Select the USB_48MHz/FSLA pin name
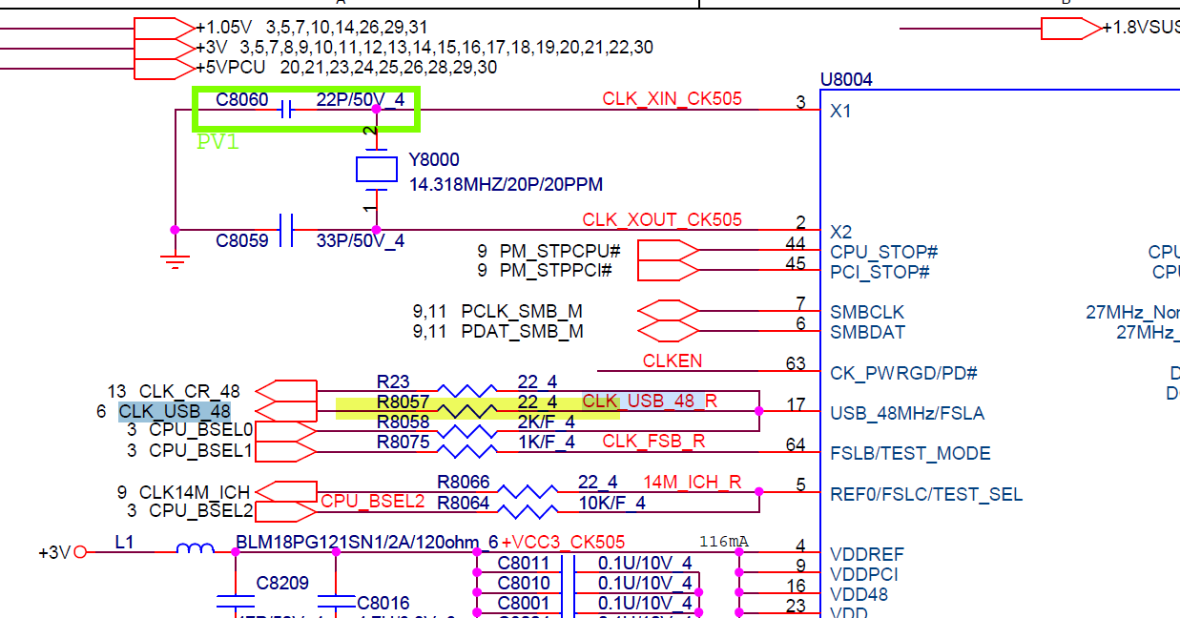Viewport: 1180px width, 618px height. click(x=907, y=413)
